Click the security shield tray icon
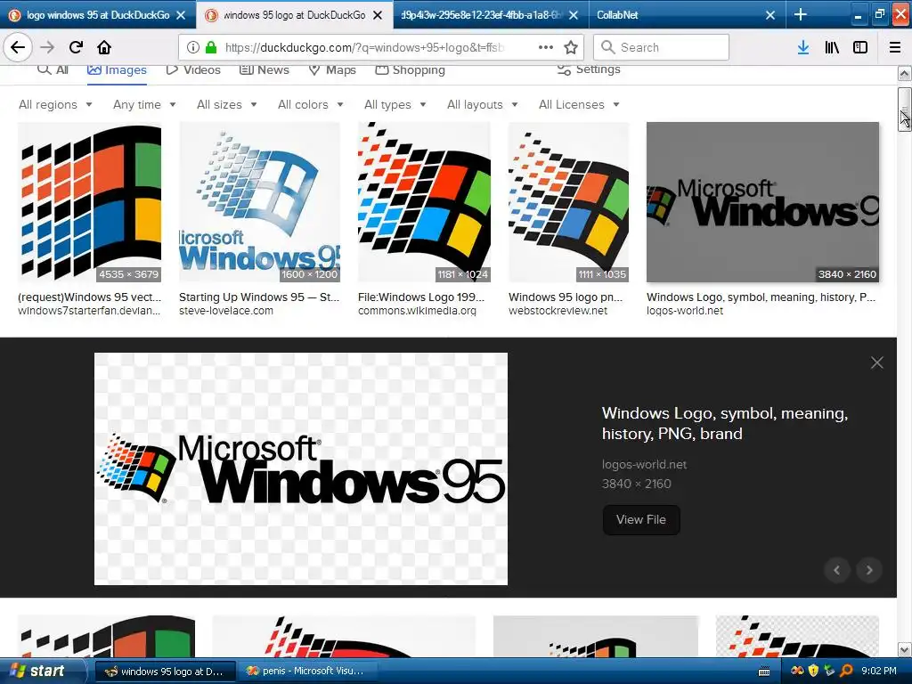912x684 pixels. coord(814,672)
